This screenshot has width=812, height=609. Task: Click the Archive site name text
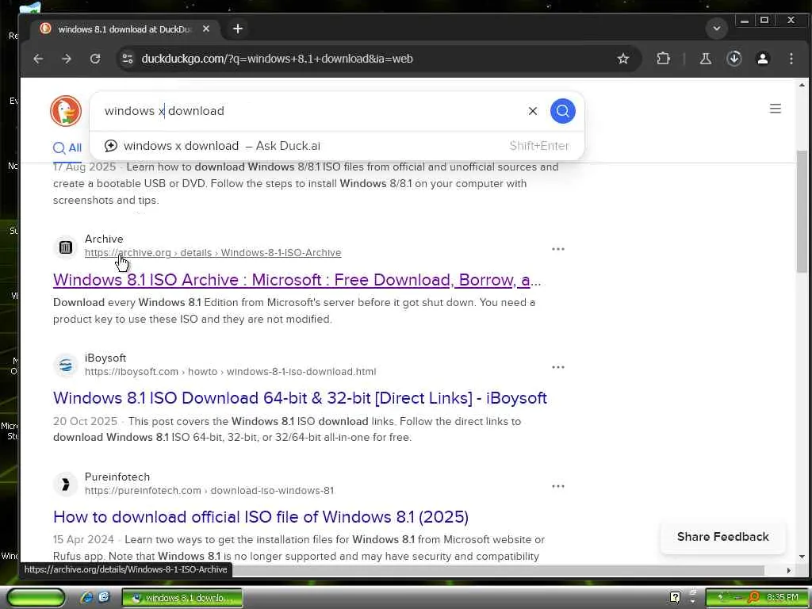104,239
